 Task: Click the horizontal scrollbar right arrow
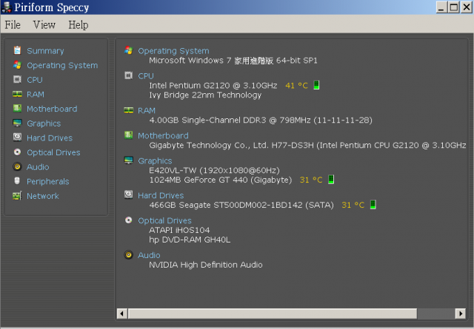(x=461, y=313)
